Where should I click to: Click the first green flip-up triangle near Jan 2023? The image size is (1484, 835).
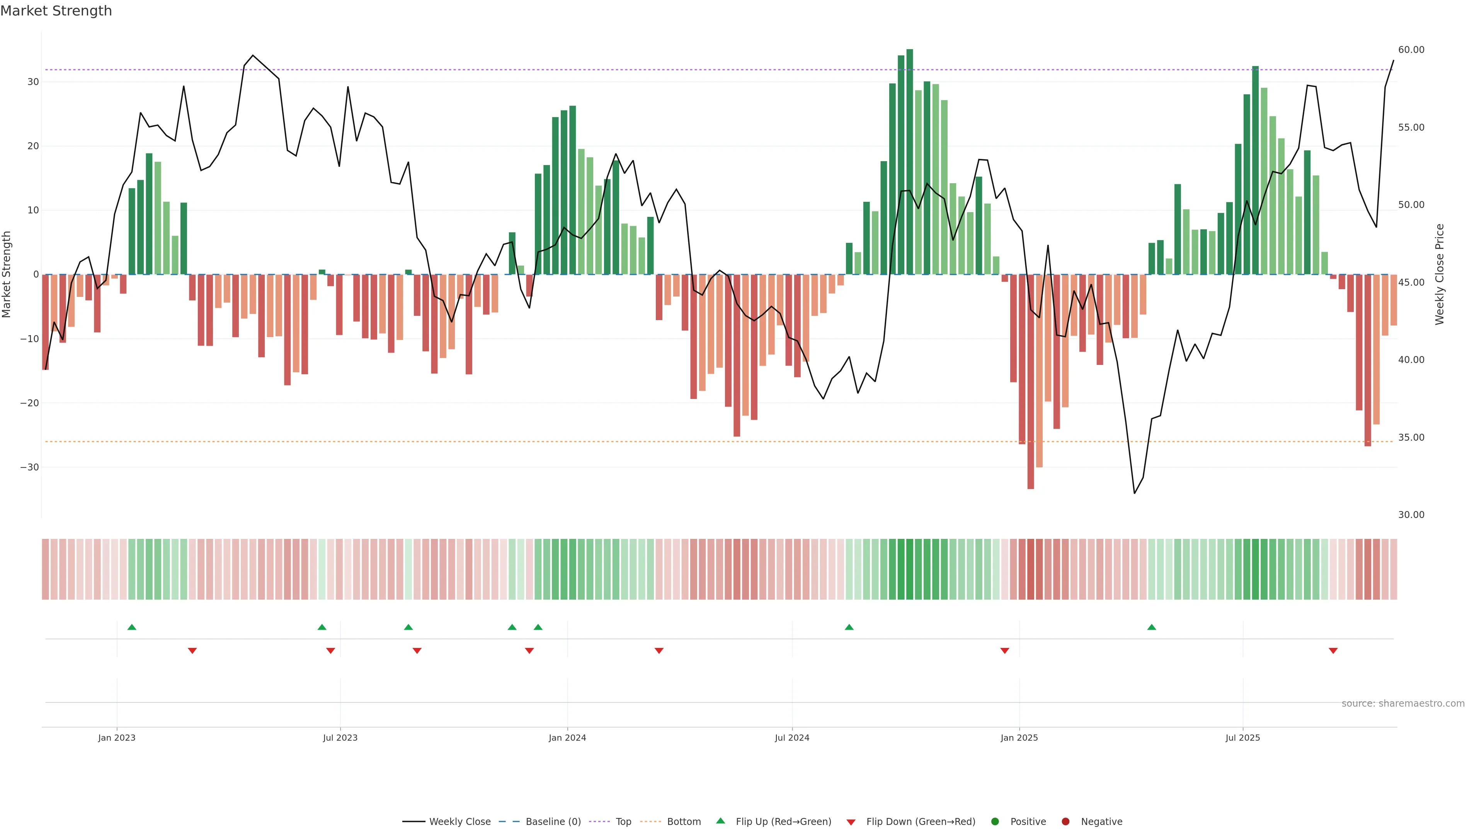pyautogui.click(x=131, y=627)
